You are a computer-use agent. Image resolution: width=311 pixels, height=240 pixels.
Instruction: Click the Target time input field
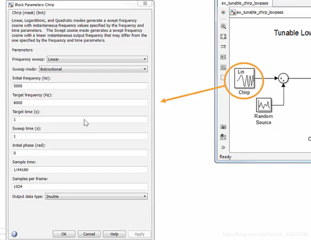click(80, 120)
